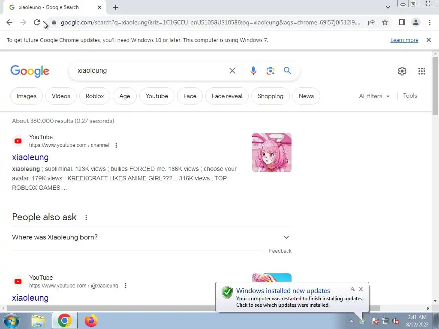
Task: Select the Face filter chip
Action: point(190,96)
